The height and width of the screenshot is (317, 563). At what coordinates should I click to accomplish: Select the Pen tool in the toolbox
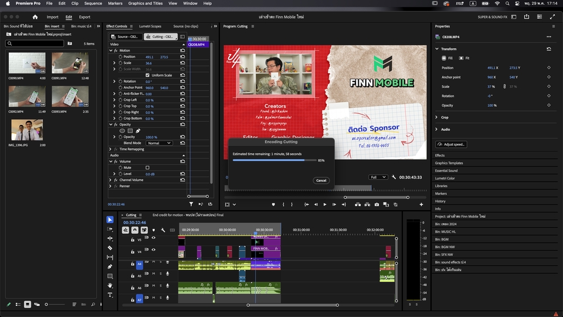pyautogui.click(x=110, y=267)
